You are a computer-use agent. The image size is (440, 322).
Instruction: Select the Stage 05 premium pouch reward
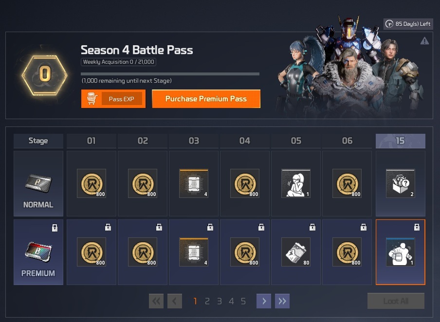click(x=296, y=252)
